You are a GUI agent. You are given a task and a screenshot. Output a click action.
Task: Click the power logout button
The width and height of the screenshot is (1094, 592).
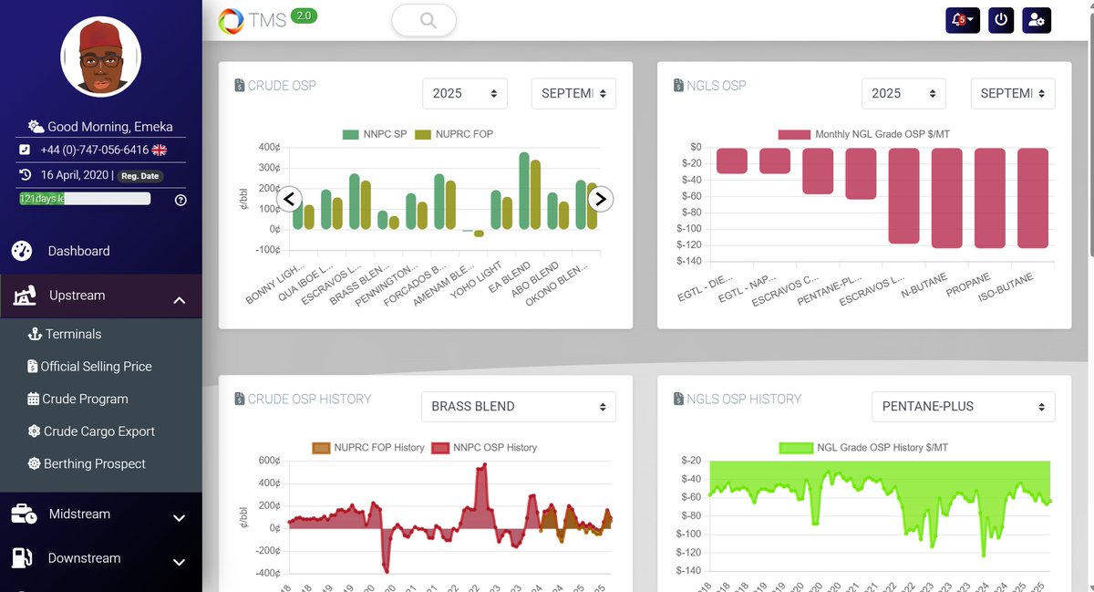pos(1001,19)
